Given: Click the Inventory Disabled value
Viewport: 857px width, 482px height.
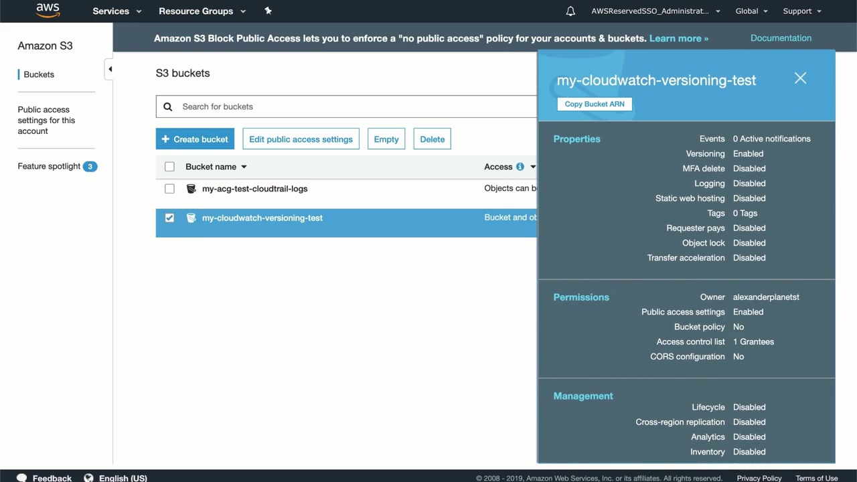Looking at the screenshot, I should 749,452.
